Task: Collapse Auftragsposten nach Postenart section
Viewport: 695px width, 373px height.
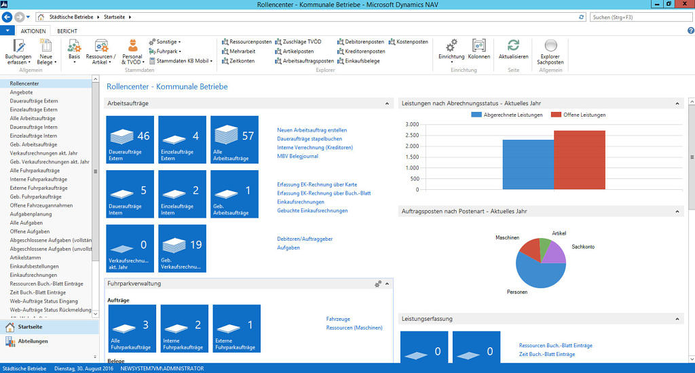Action: point(677,212)
